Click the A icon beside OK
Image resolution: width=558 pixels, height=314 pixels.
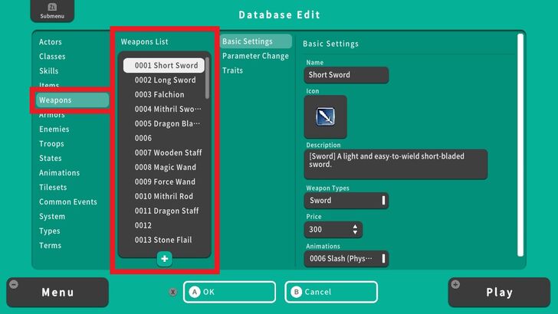195,292
